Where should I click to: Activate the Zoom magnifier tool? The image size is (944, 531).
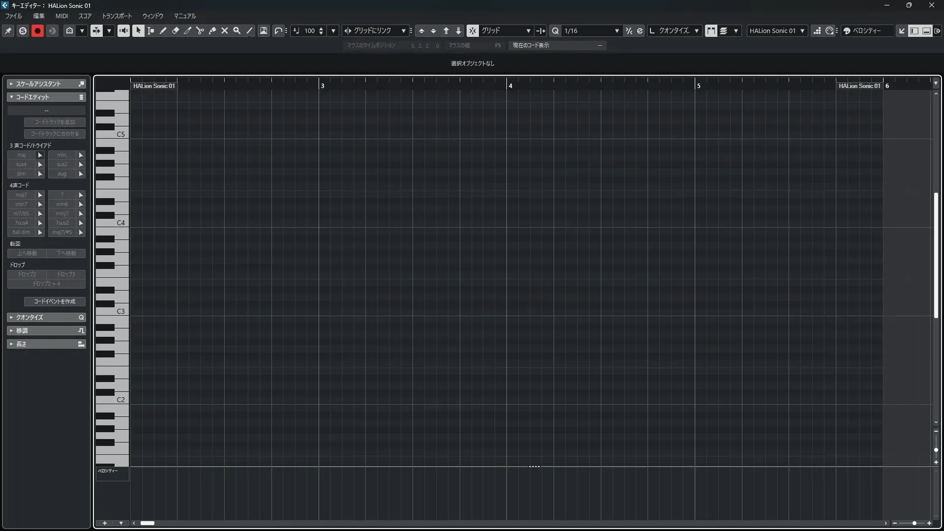click(x=237, y=30)
